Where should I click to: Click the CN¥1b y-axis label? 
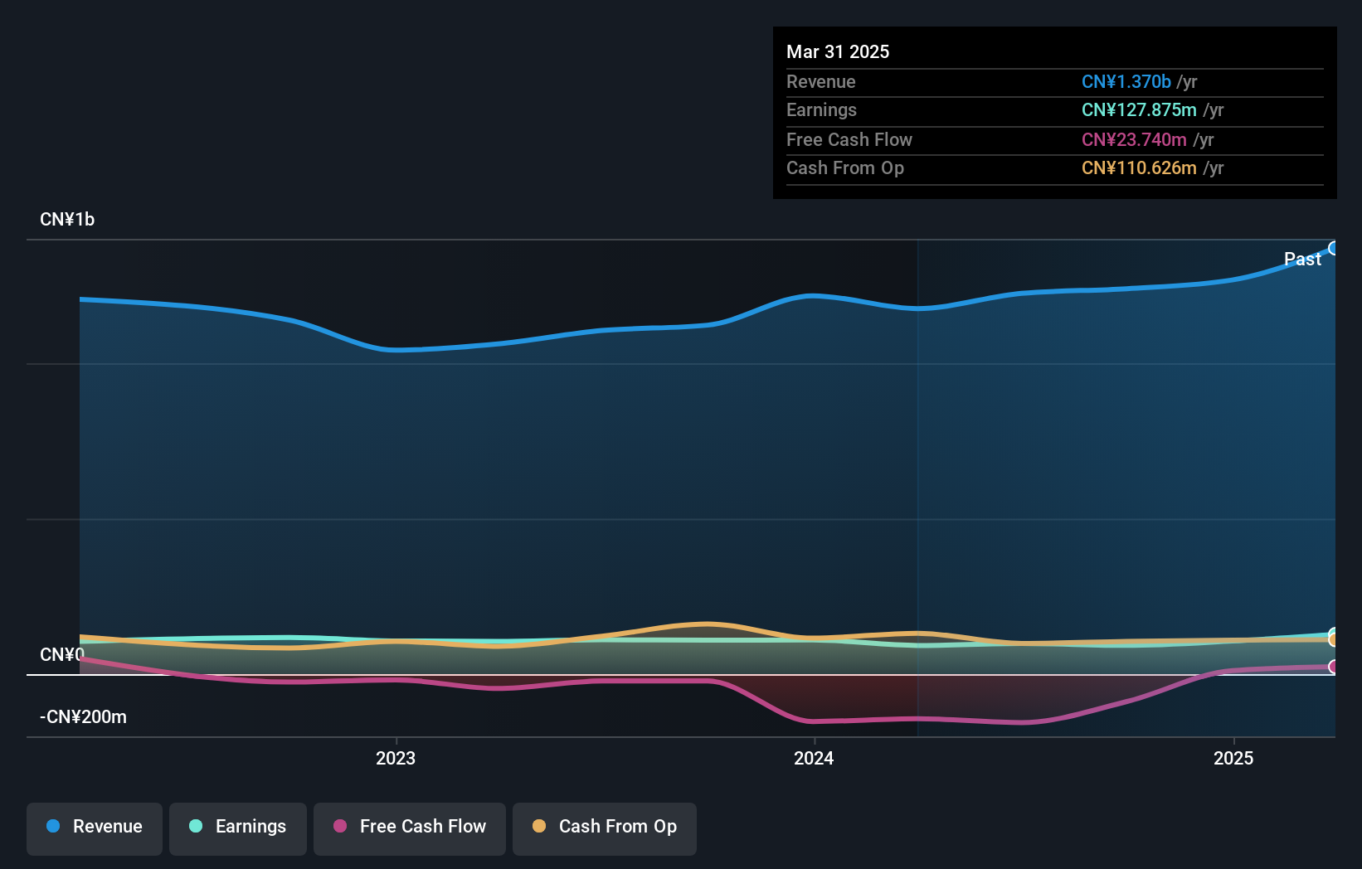pos(67,220)
